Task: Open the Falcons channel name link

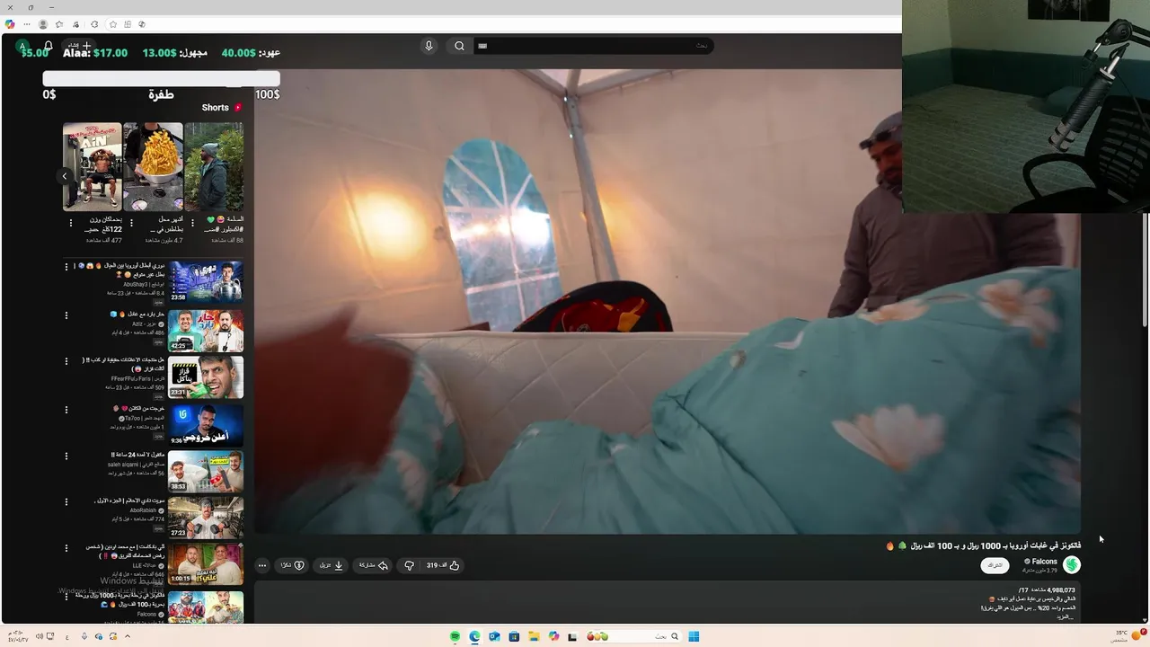Action: click(1044, 562)
